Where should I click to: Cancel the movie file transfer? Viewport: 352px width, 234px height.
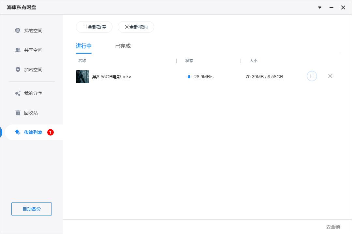point(330,76)
